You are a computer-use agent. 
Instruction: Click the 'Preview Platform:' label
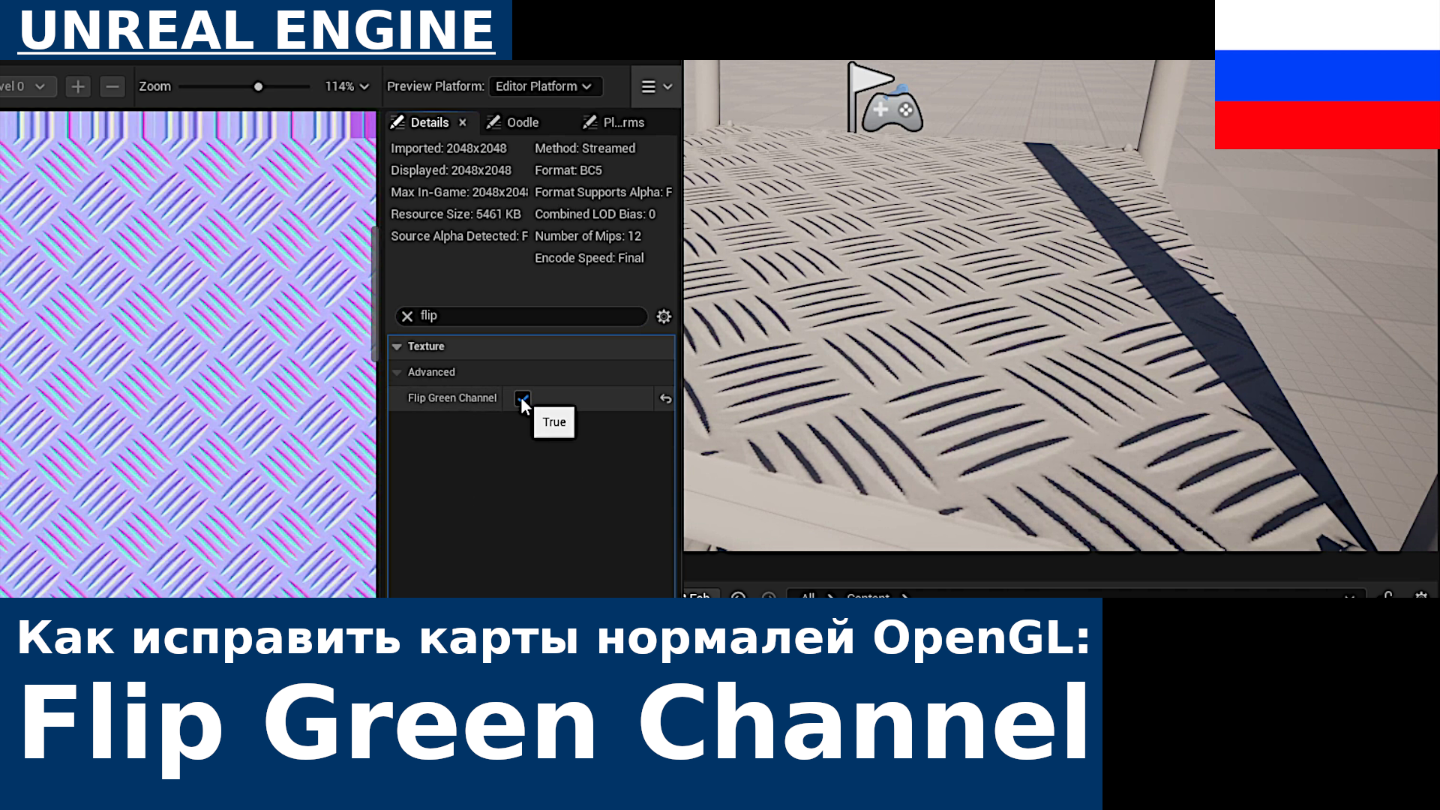coord(435,86)
